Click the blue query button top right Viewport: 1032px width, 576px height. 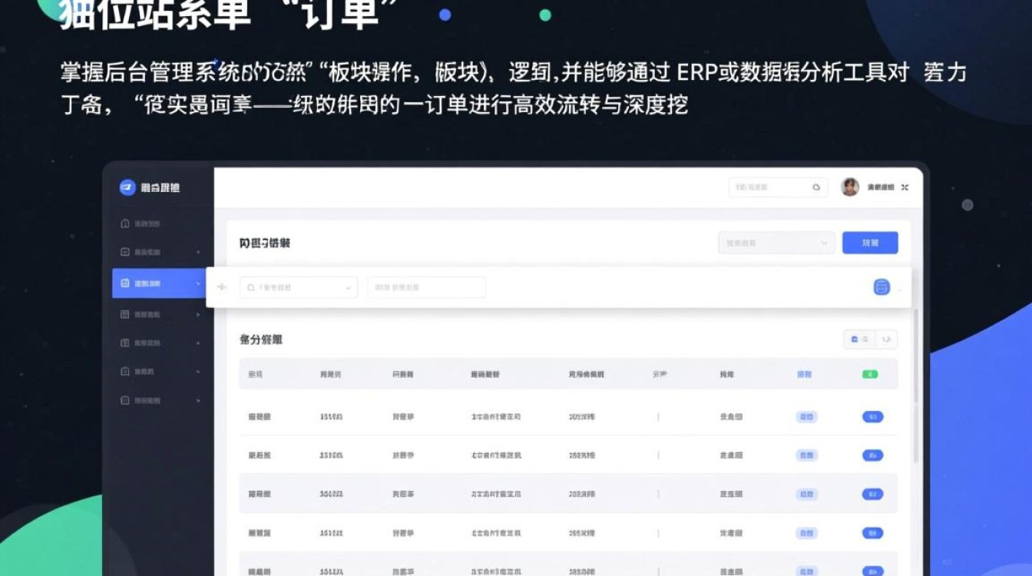pyautogui.click(x=871, y=243)
